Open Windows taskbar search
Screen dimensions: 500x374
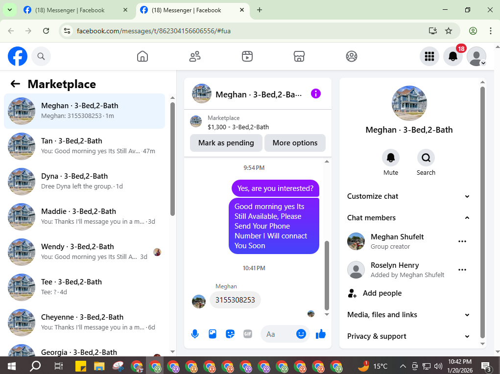35,366
